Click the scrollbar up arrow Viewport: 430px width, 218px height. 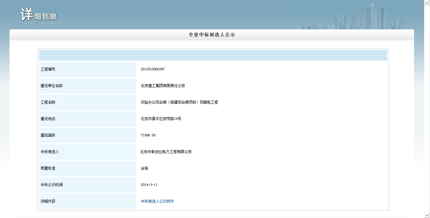pyautogui.click(x=427, y=2)
